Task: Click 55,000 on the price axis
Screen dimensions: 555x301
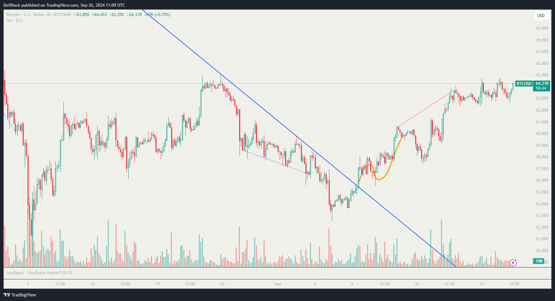Action: 542,192
